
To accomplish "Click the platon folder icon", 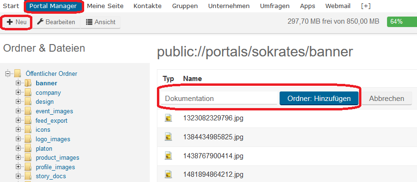I will tap(28, 148).
